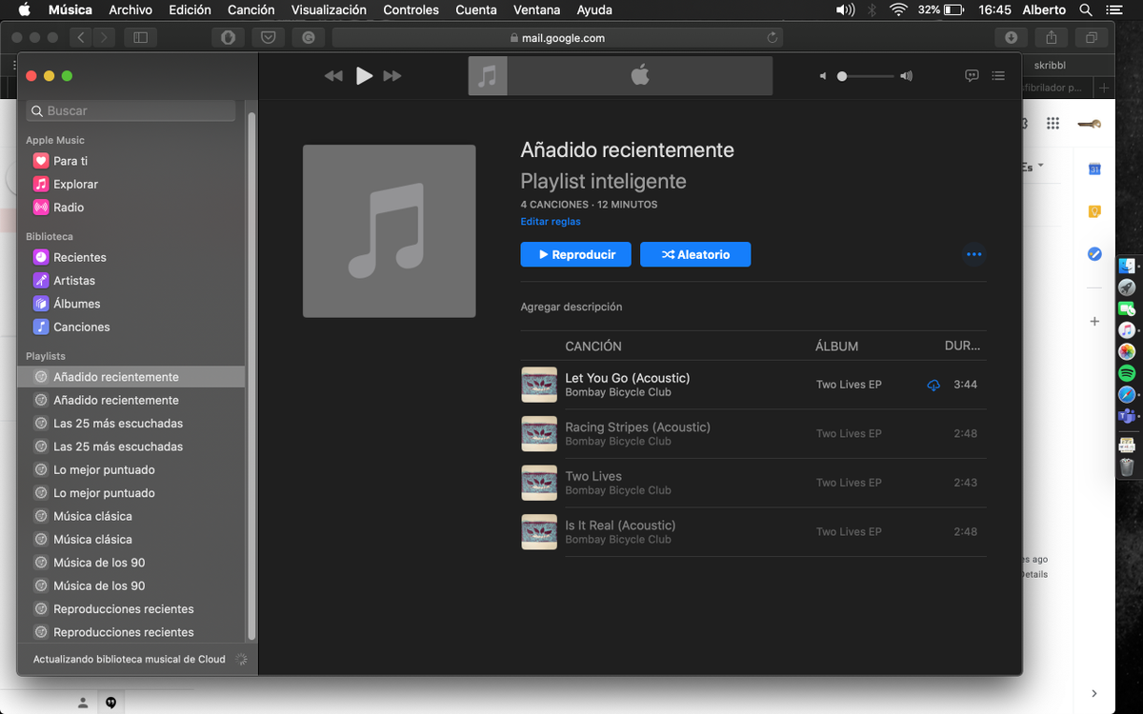Select the first Música de los 90 playlist
The image size is (1143, 714).
point(130,563)
